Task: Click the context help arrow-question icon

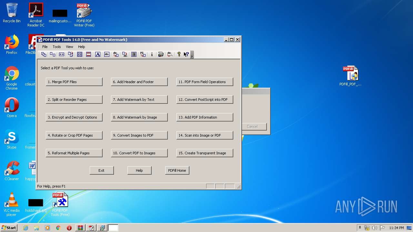Action: pos(186,54)
